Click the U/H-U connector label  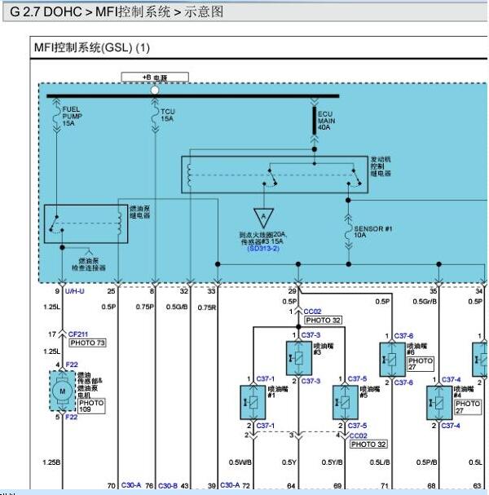74,291
